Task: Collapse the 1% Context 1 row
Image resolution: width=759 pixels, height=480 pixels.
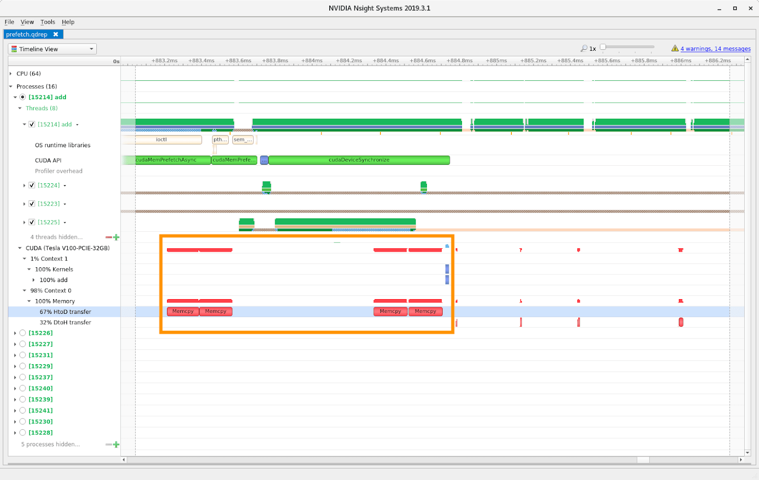Action: coord(25,259)
